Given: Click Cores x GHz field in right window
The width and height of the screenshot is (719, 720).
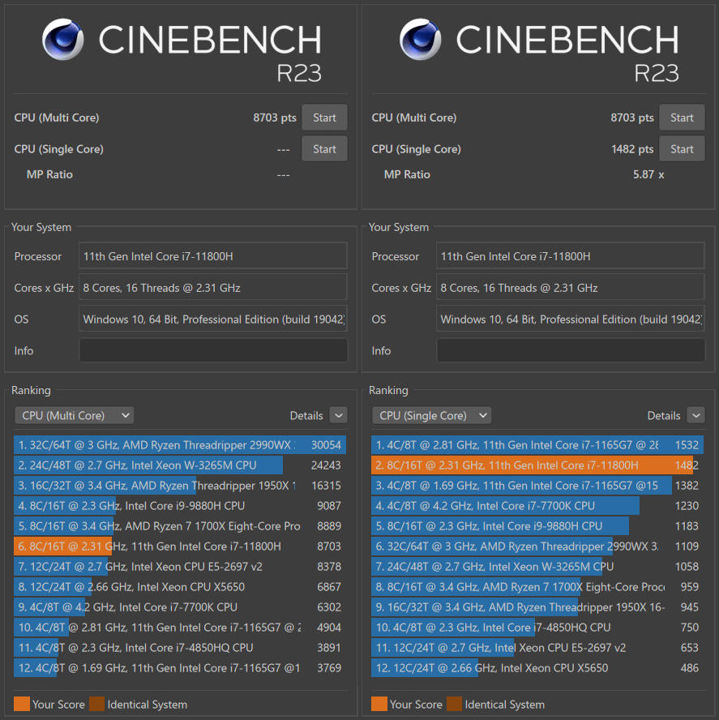Looking at the screenshot, I should coord(570,288).
